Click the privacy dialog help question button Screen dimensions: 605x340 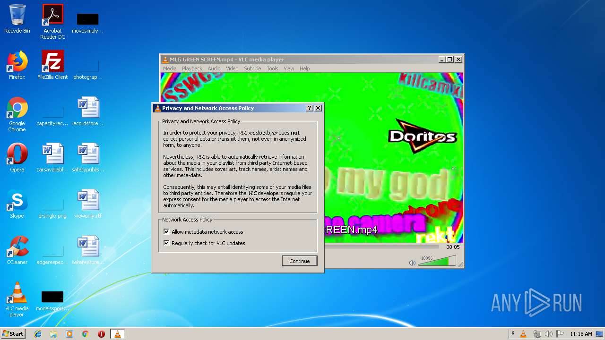pos(310,108)
